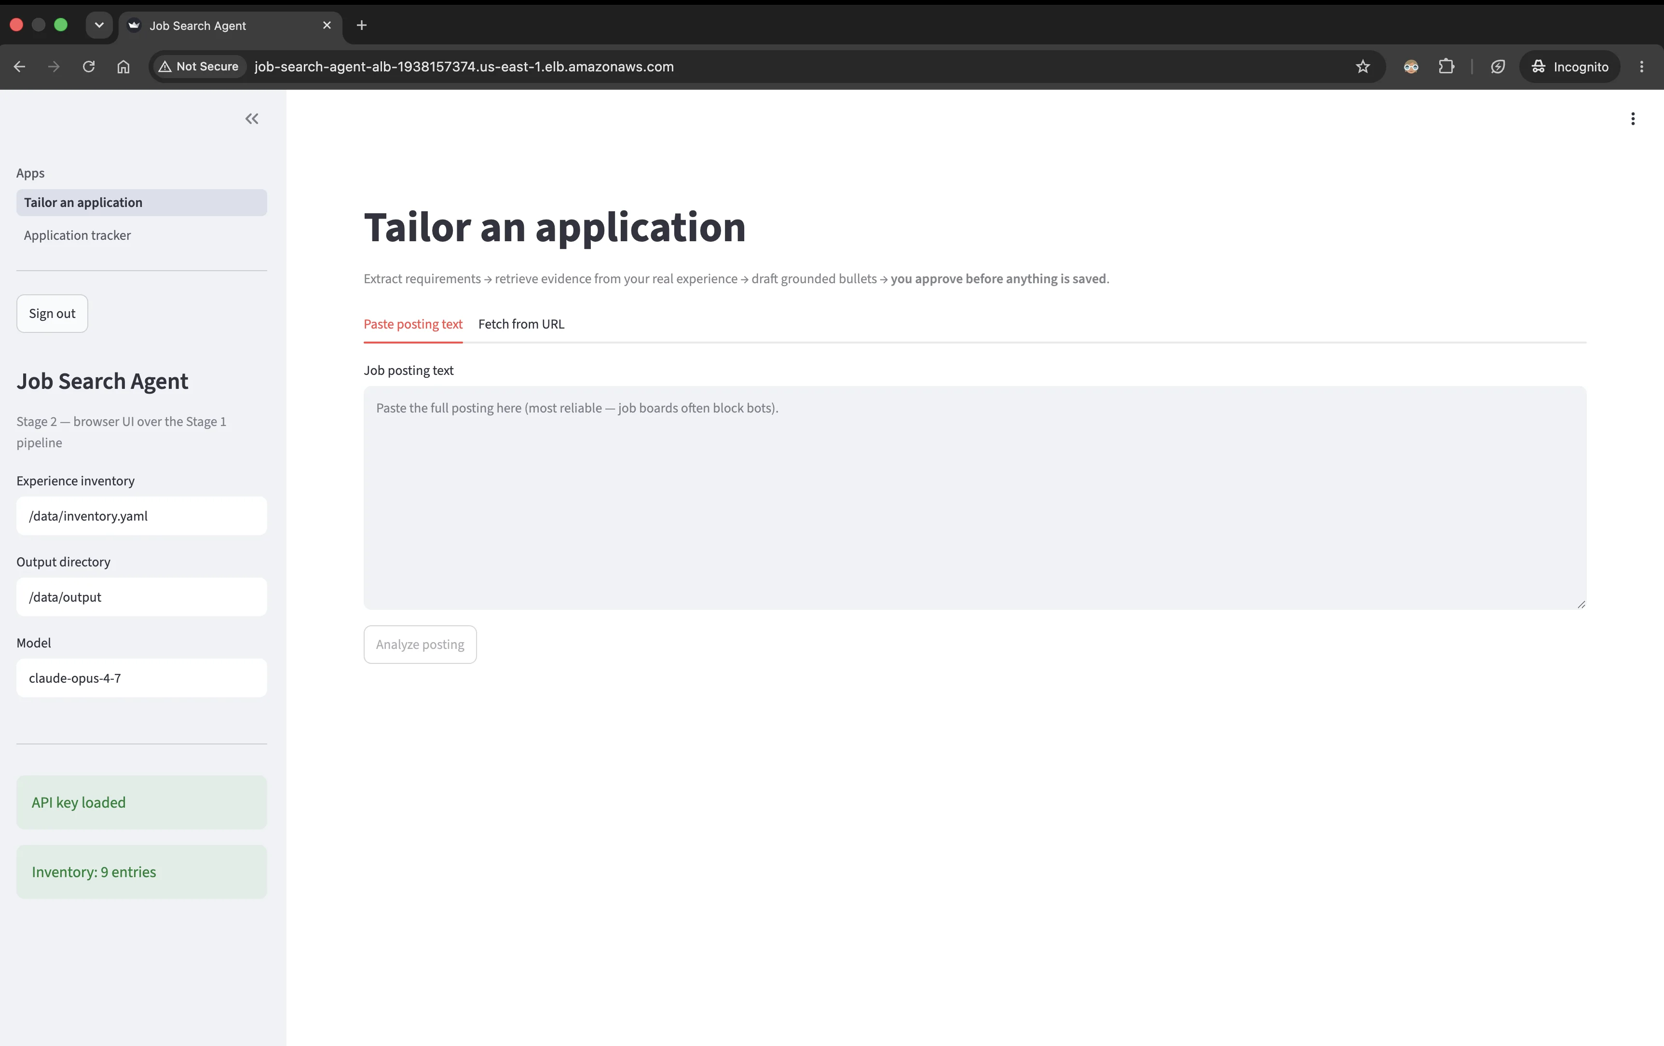
Task: Open the Streamlit three-dot app menu
Action: (x=1632, y=119)
